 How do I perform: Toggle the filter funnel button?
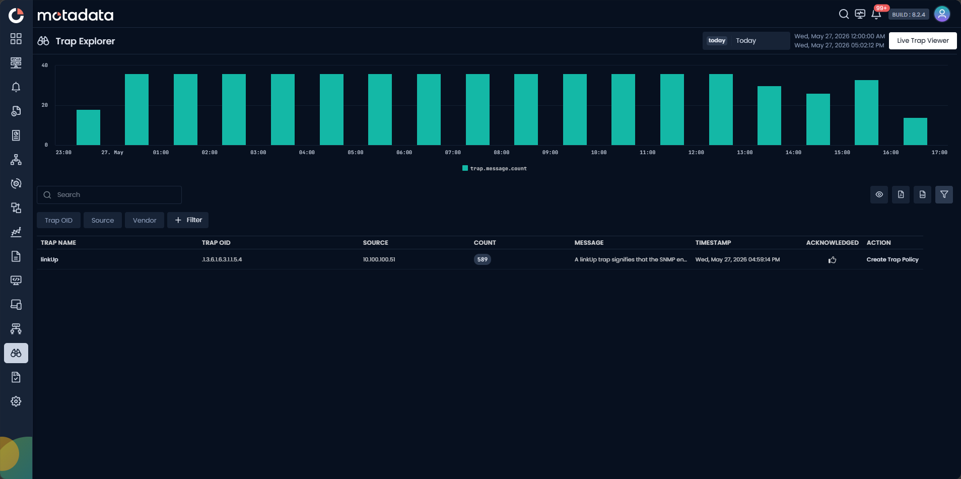point(944,194)
